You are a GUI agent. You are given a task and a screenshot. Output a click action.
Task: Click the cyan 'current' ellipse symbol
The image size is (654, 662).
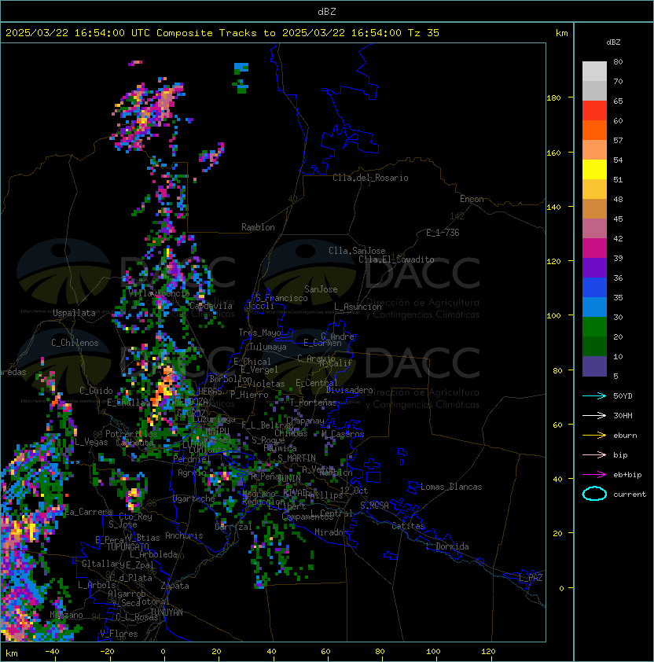point(594,494)
